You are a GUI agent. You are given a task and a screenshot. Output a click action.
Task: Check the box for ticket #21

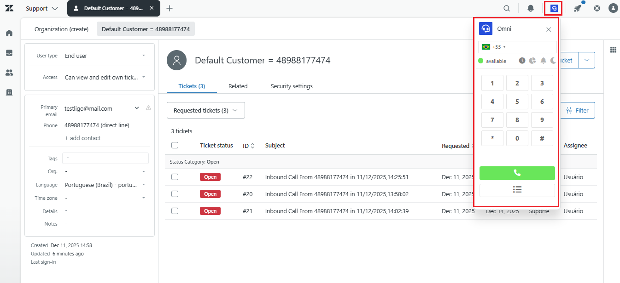point(175,211)
